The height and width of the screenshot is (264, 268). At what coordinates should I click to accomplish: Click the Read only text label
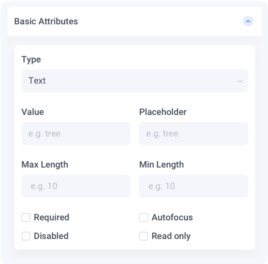[171, 237]
